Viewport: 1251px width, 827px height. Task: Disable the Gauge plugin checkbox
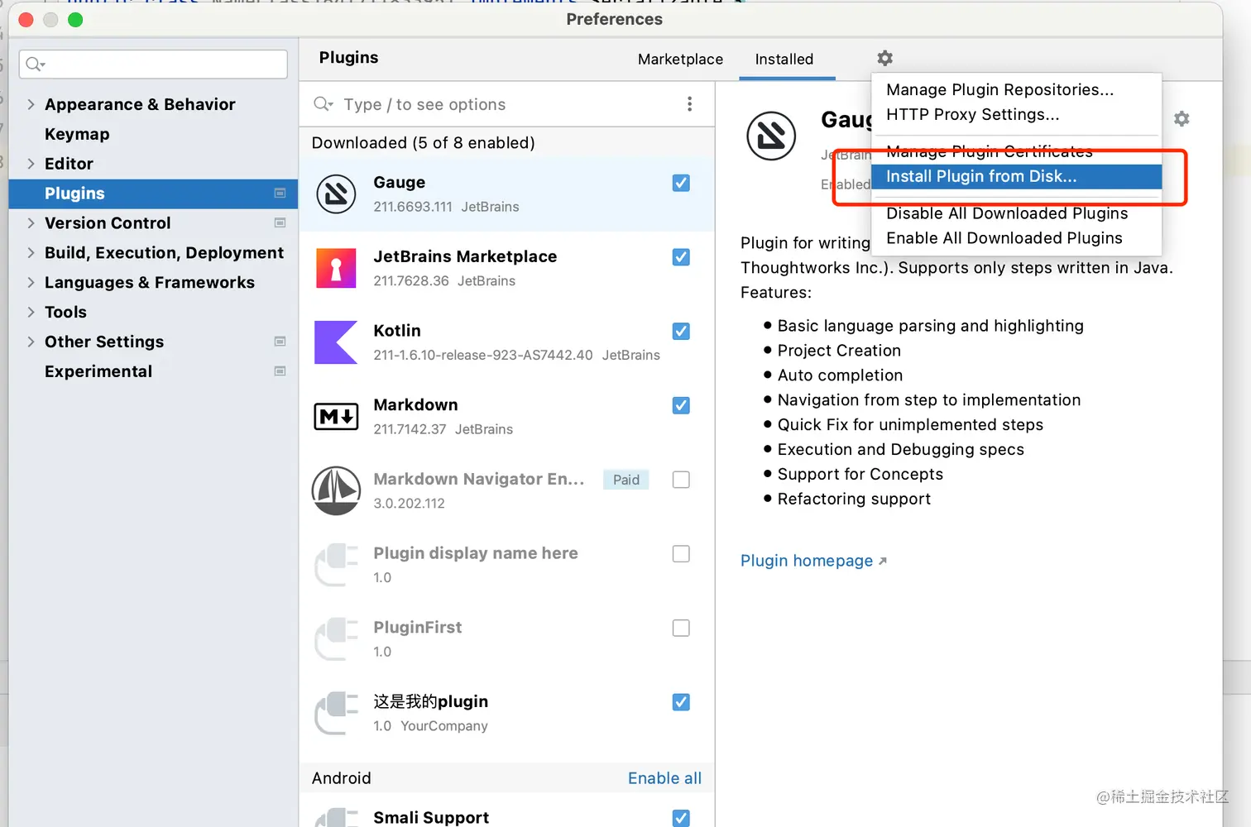pyautogui.click(x=681, y=183)
